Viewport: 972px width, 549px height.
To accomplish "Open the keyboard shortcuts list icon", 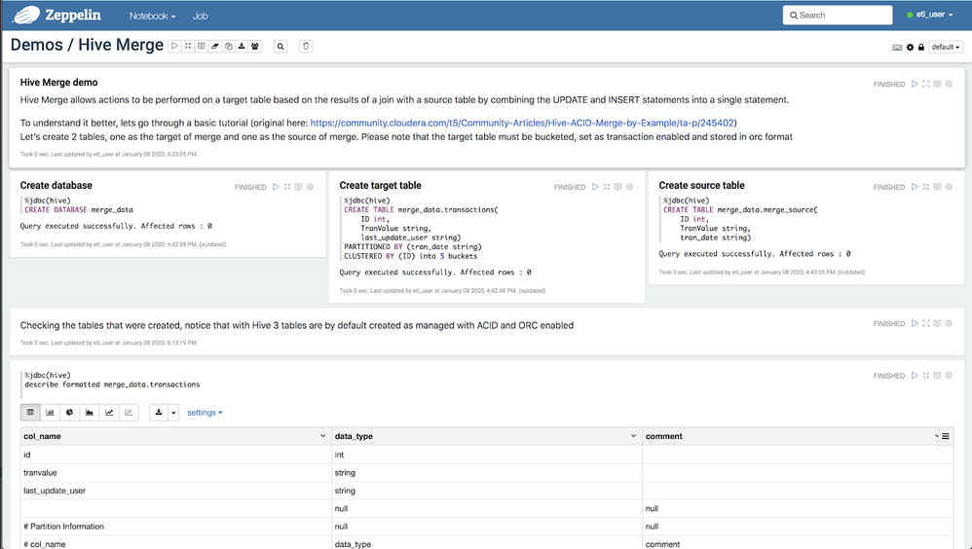I will (897, 47).
